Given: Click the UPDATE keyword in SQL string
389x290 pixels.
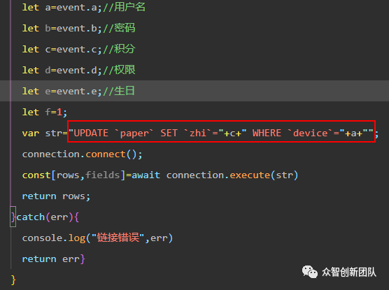Looking at the screenshot, I should pyautogui.click(x=91, y=133).
